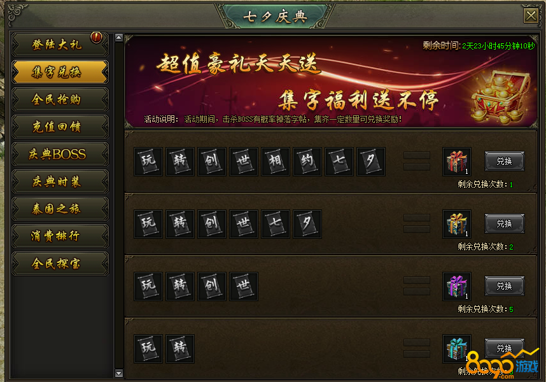Click the 约 character scroll in first row
This screenshot has width=546, height=382.
pos(307,162)
